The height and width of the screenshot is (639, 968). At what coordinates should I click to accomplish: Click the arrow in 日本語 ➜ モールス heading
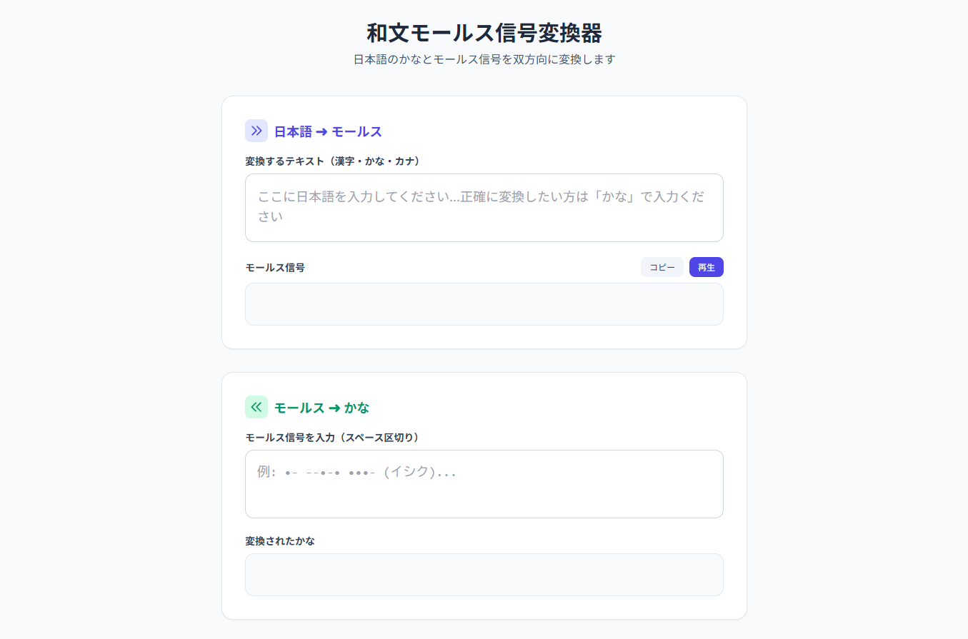pyautogui.click(x=322, y=132)
